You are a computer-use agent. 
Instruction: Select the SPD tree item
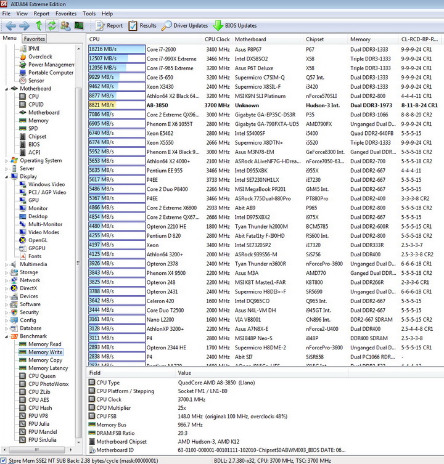(x=33, y=128)
